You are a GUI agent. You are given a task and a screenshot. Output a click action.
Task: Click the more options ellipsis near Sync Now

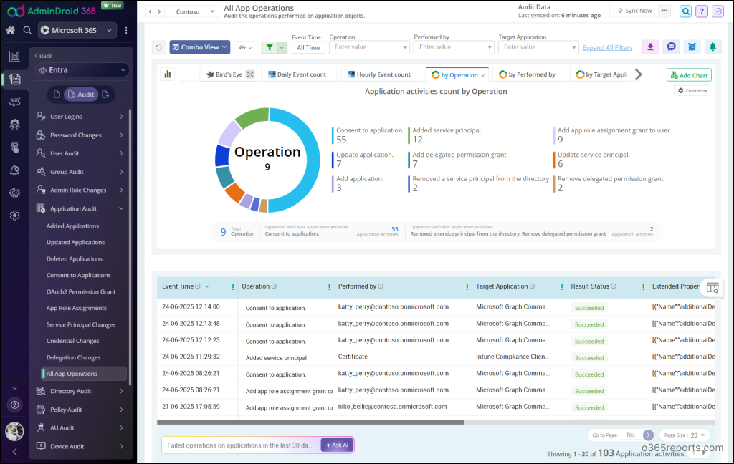pos(664,10)
